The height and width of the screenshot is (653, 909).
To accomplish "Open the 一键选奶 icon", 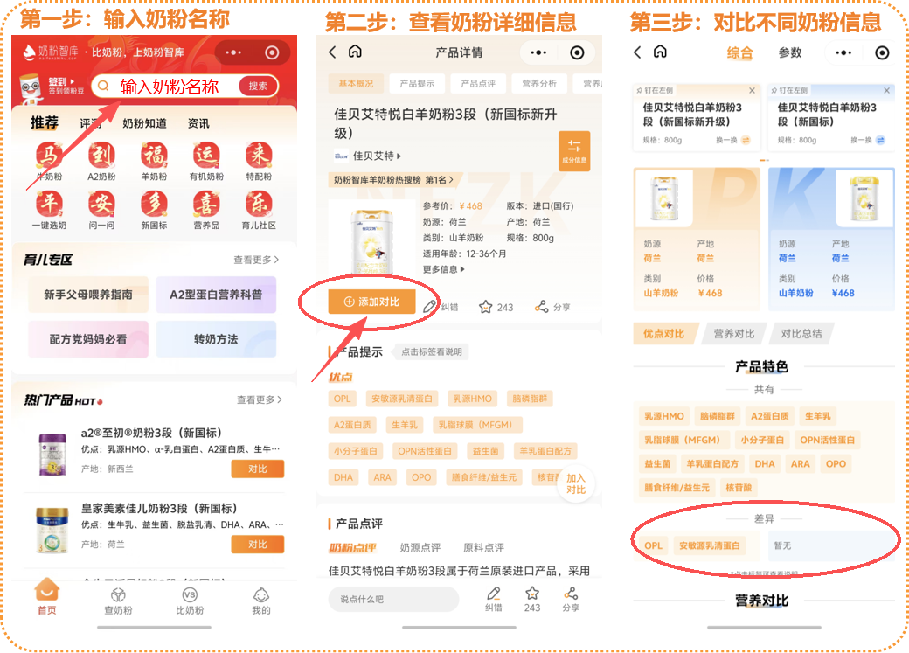I will (x=49, y=205).
